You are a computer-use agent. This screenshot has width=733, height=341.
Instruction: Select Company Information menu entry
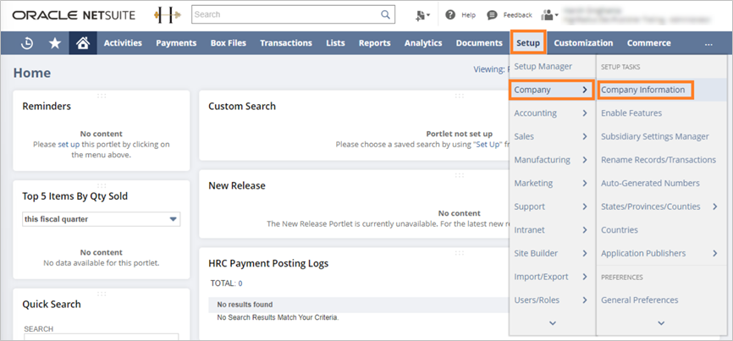(x=643, y=89)
